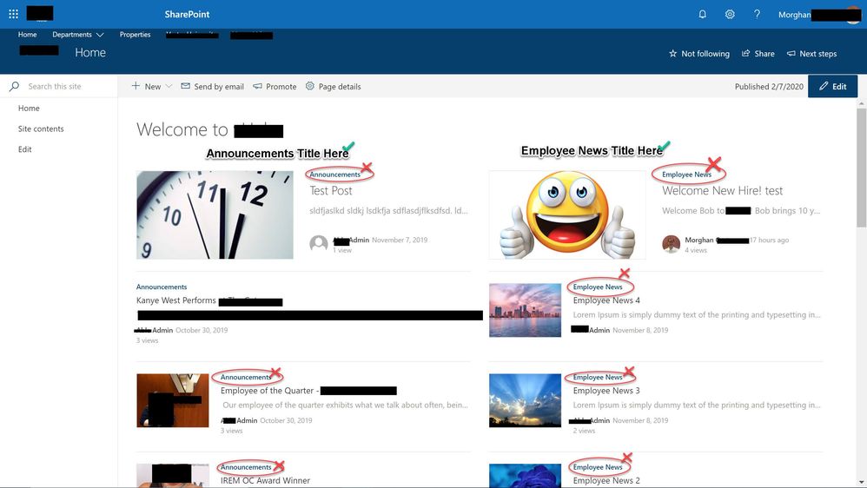Open the smiley thumbs-up thumbnail
Screen dimensions: 867x488
[567, 215]
